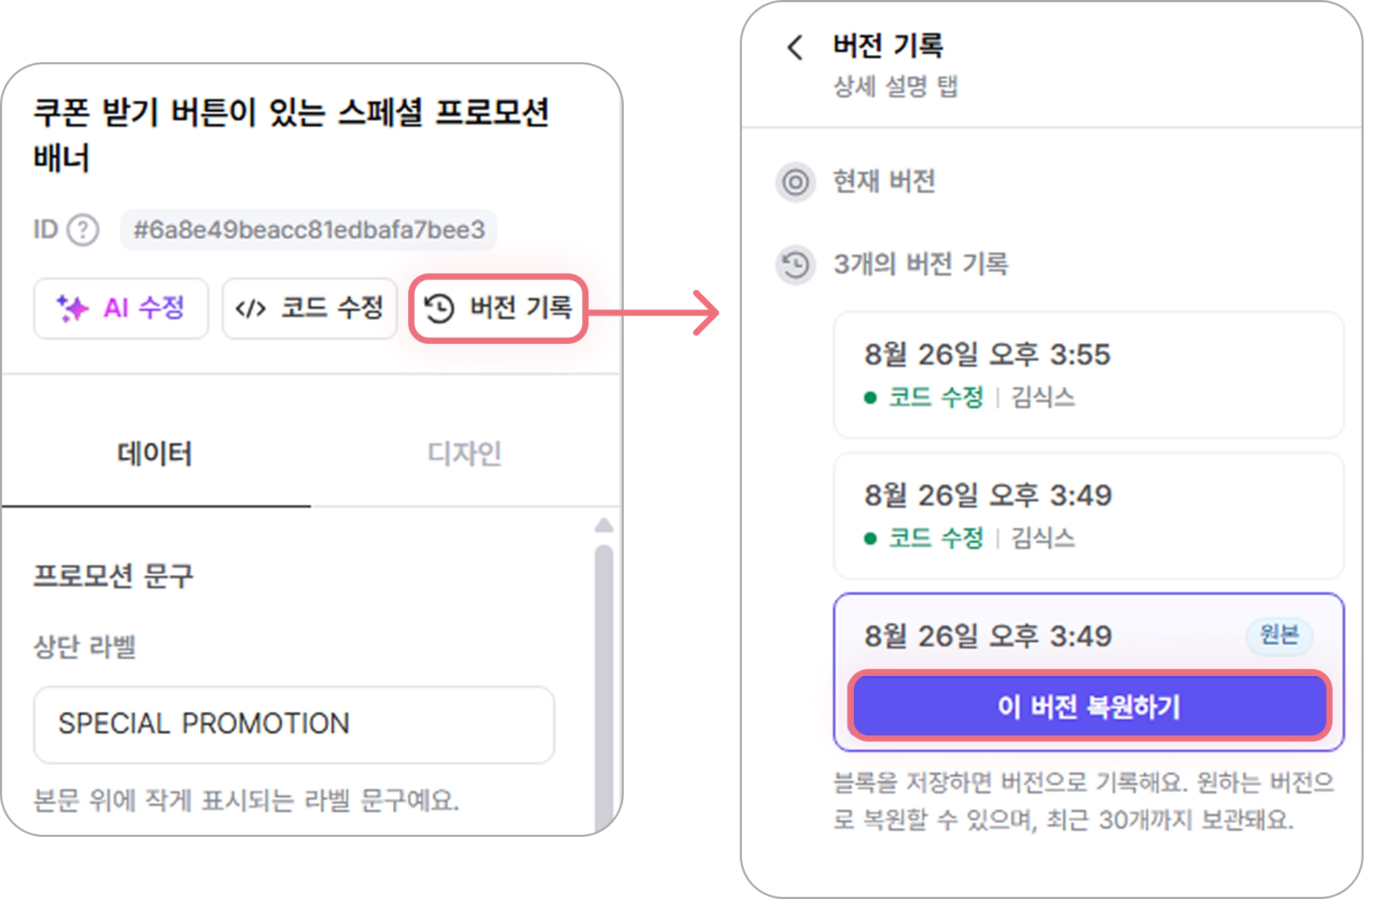Click the clock icon beside 3개의 버전 기록
The width and height of the screenshot is (1374, 899).
795,264
